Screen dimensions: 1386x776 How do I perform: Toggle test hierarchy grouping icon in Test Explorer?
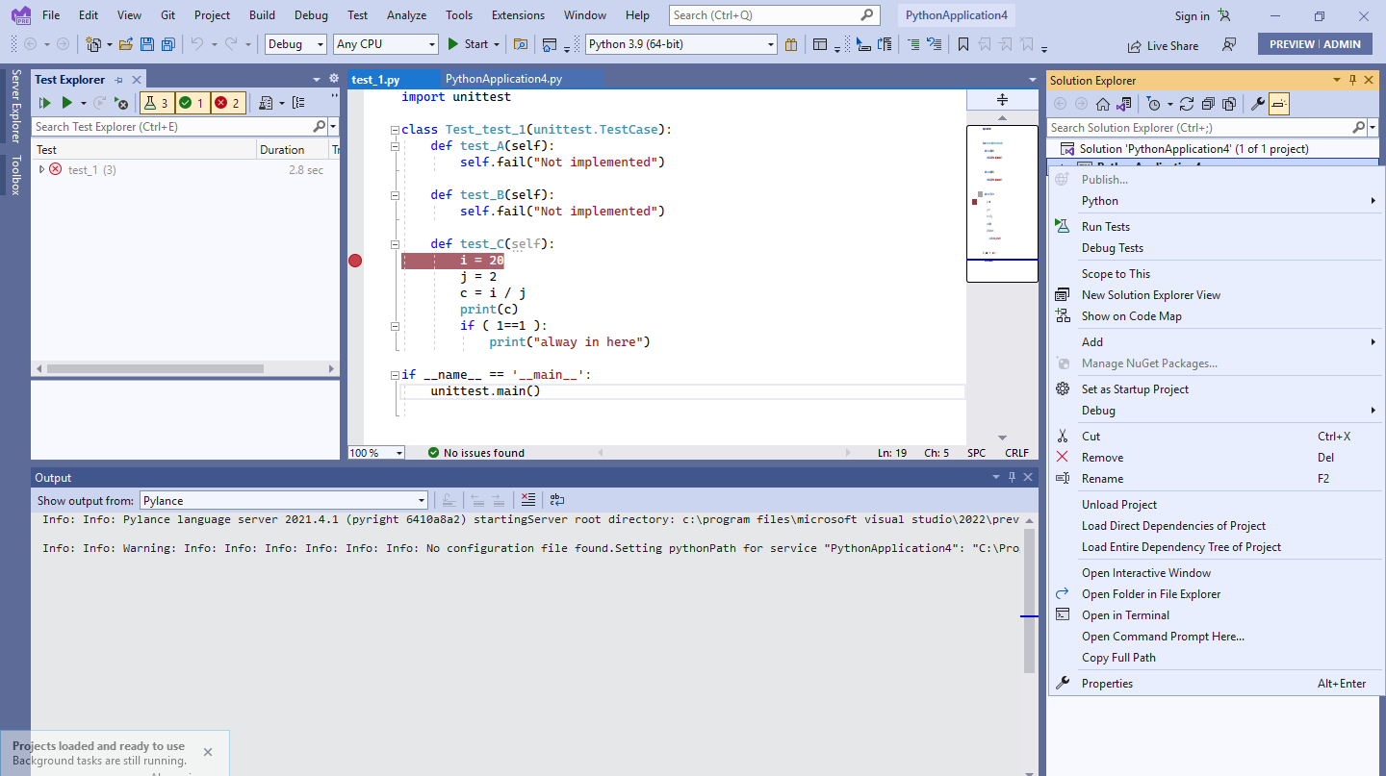(298, 103)
